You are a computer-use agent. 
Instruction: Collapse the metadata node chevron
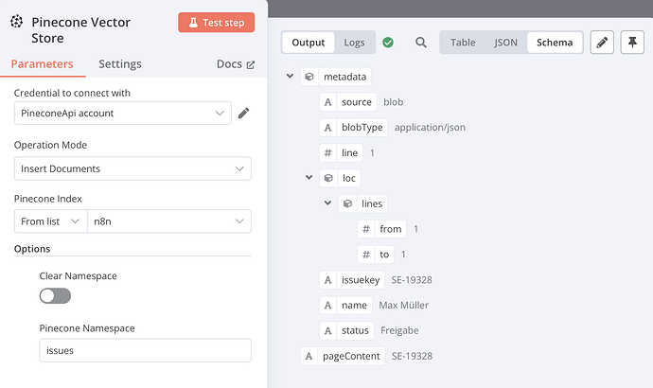pyautogui.click(x=290, y=77)
